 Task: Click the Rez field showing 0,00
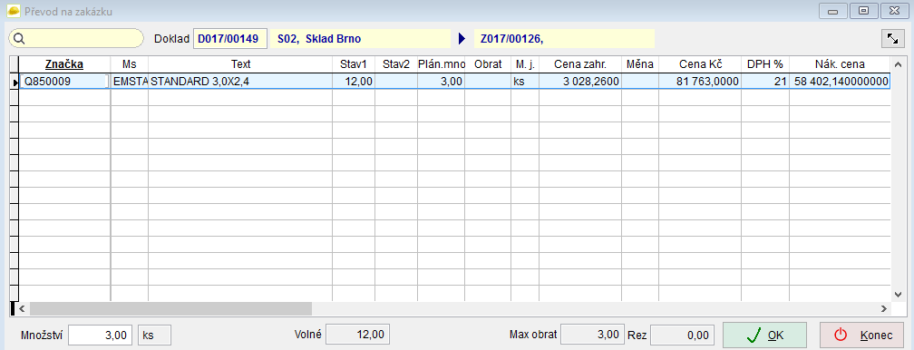683,335
